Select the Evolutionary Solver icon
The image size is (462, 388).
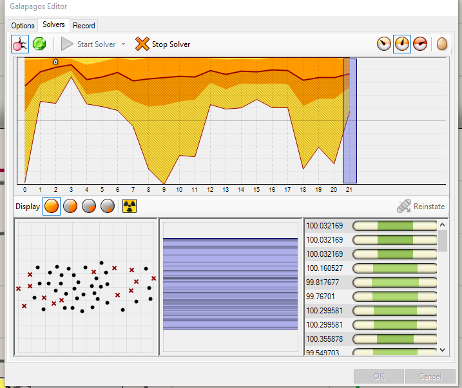point(20,44)
